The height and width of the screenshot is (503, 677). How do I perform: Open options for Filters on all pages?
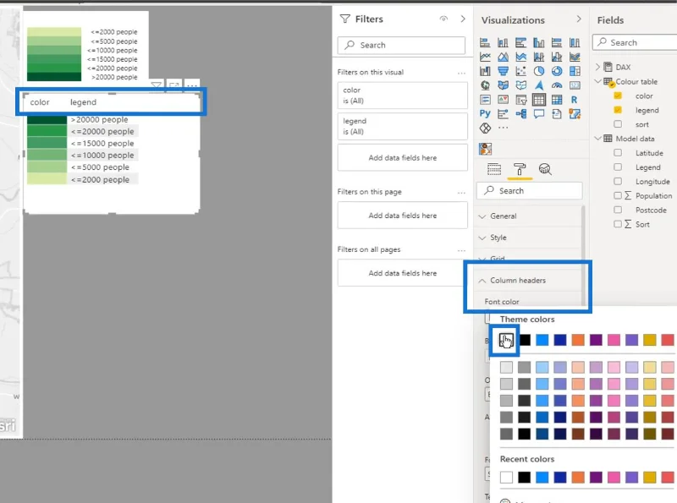[x=461, y=250]
